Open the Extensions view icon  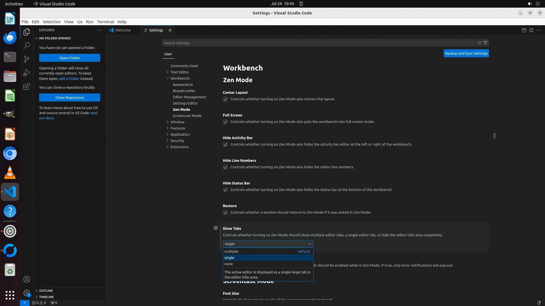click(27, 86)
